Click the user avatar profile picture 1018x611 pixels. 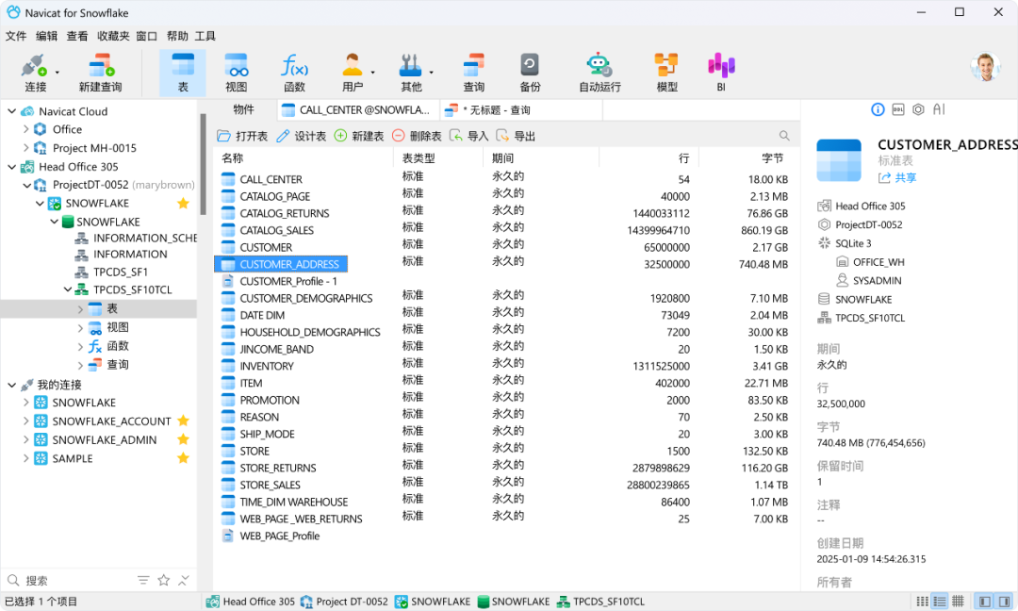(x=985, y=67)
